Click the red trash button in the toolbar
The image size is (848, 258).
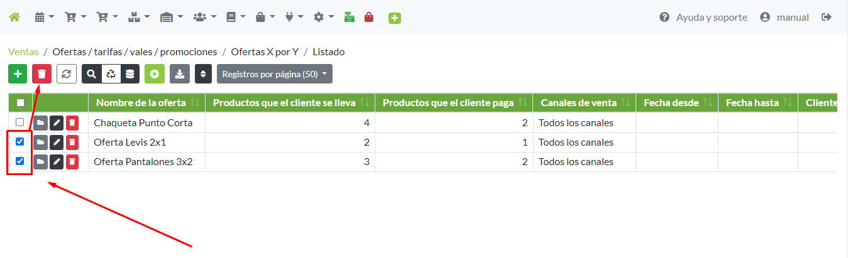pos(41,74)
